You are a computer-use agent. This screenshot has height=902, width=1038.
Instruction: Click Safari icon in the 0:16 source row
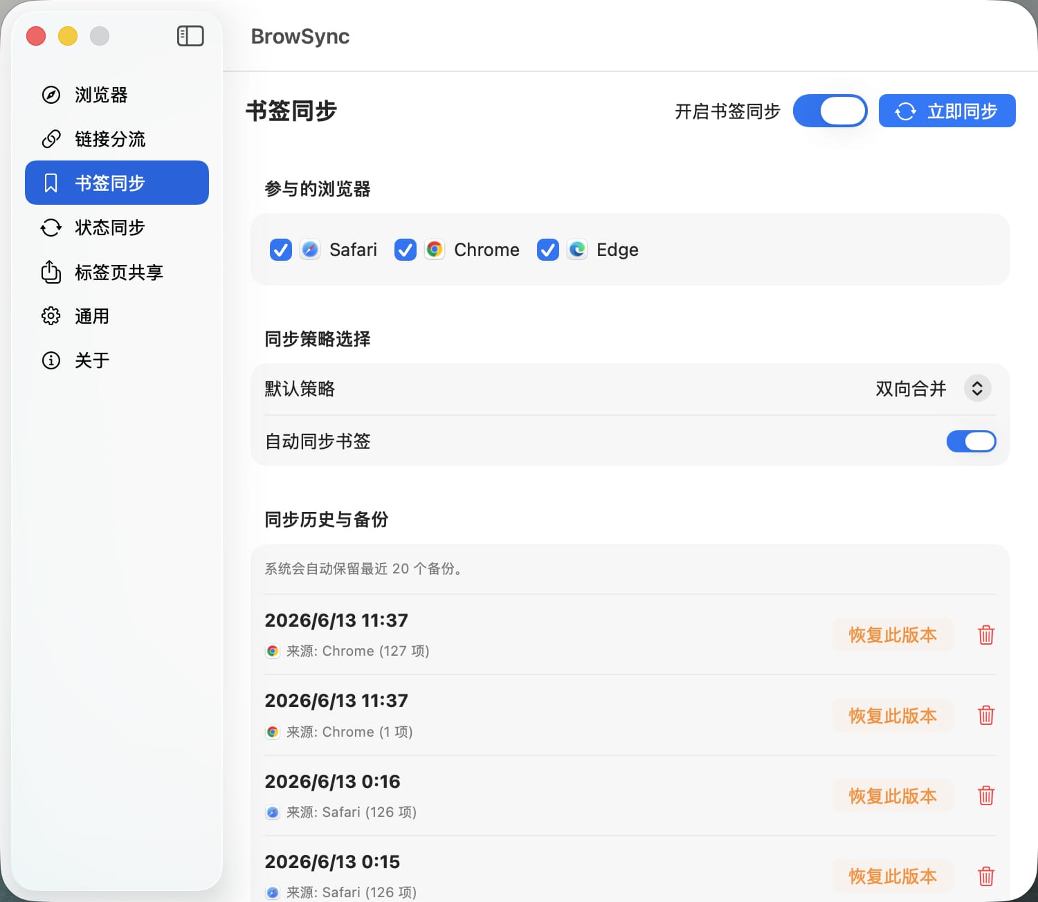273,812
